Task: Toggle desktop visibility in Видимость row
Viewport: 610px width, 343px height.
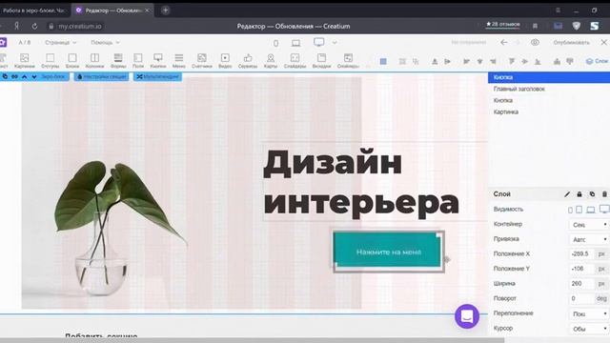Action: tap(604, 210)
